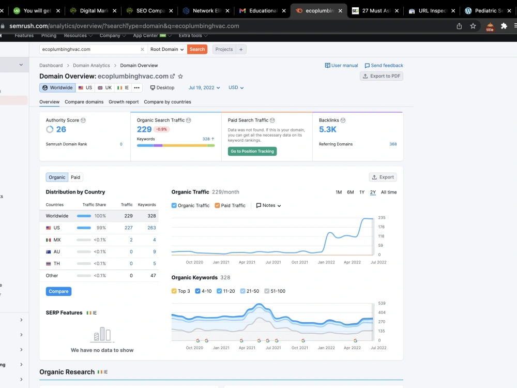Click the more countries ellipsis button
Screen dimensions: 517x388
[x=137, y=87]
